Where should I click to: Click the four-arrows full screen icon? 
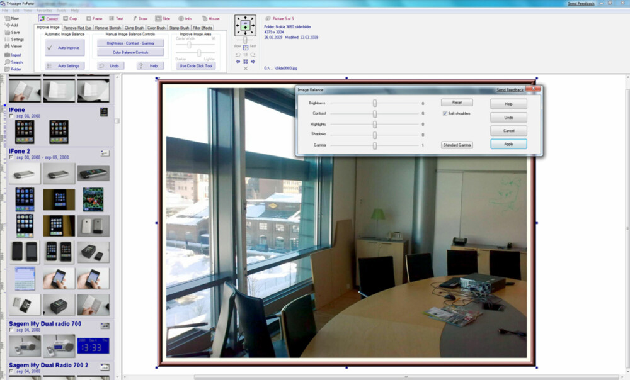pyautogui.click(x=246, y=62)
